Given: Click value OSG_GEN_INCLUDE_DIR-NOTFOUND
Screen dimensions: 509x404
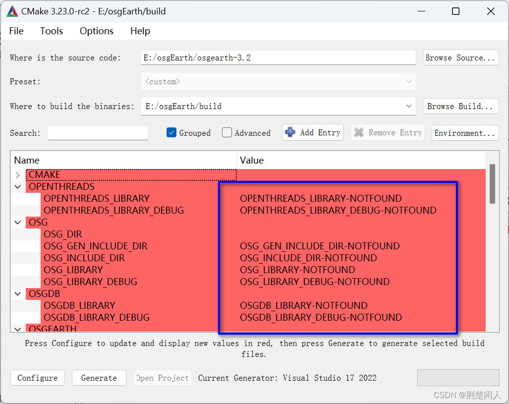Looking at the screenshot, I should coord(320,246).
